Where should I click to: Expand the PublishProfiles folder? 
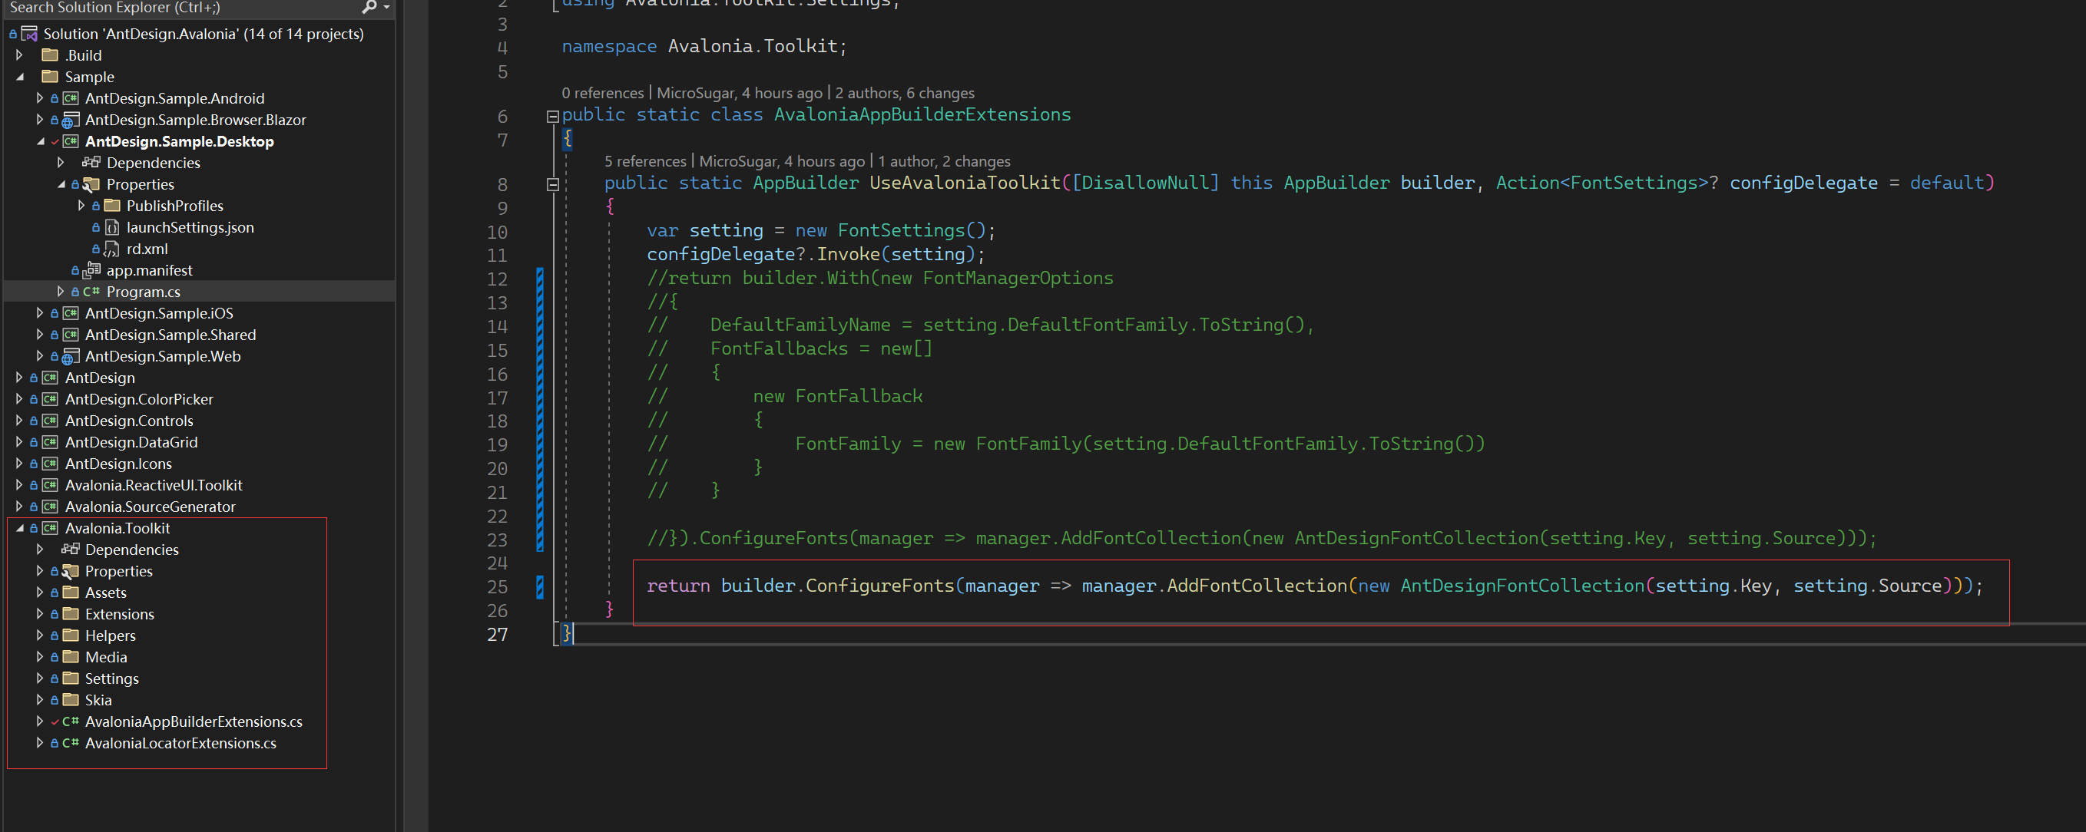tap(81, 206)
